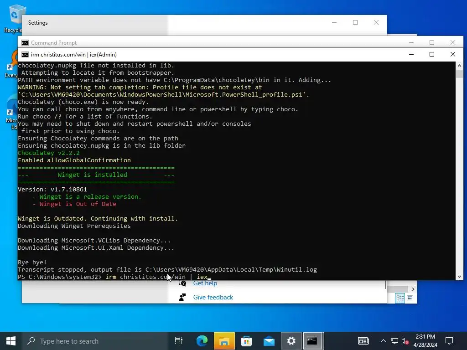The height and width of the screenshot is (350, 467).
Task: Switch to details view in the background window
Action: pos(400,298)
